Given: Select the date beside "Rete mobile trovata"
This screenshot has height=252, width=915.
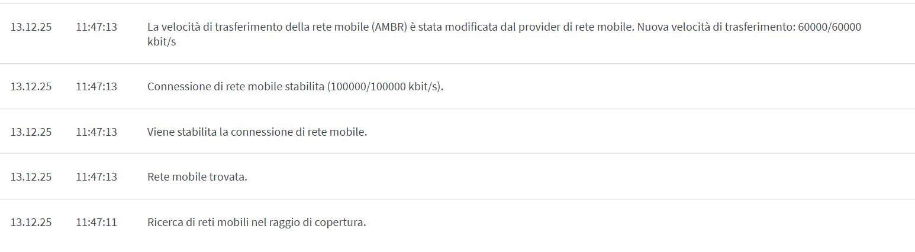Looking at the screenshot, I should pos(31,177).
